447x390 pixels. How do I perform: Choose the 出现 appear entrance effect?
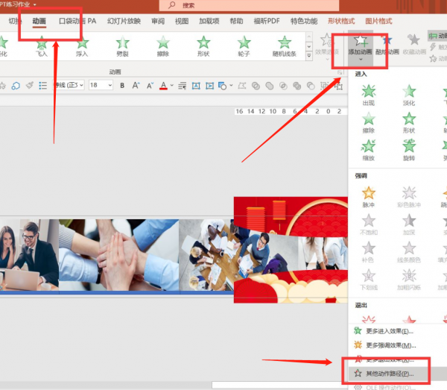click(369, 95)
